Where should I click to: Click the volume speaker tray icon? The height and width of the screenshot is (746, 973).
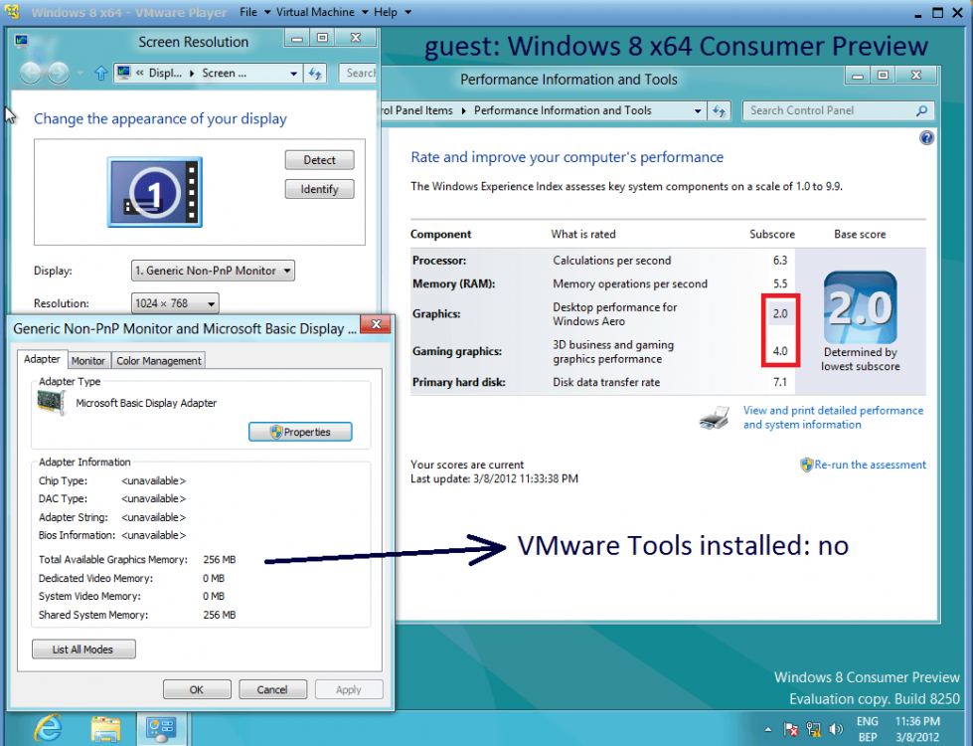click(x=836, y=729)
